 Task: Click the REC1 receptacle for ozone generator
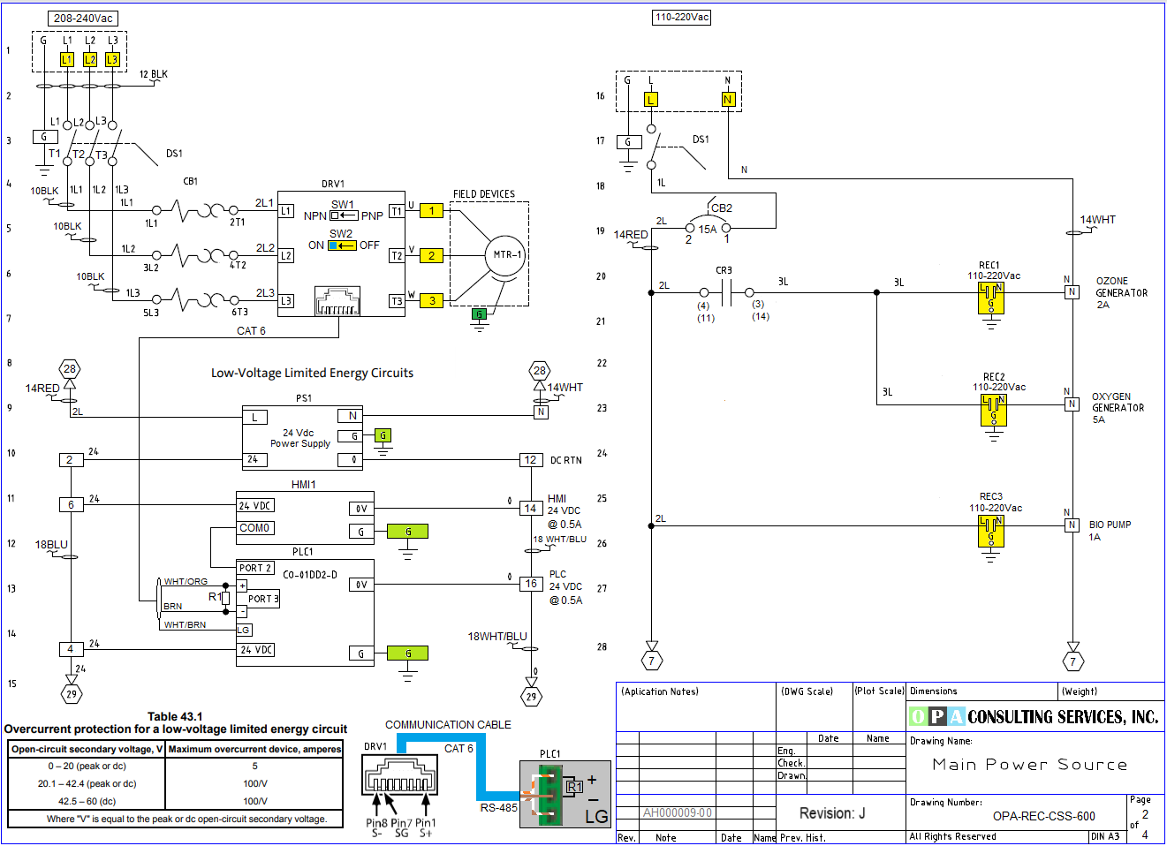click(x=990, y=298)
